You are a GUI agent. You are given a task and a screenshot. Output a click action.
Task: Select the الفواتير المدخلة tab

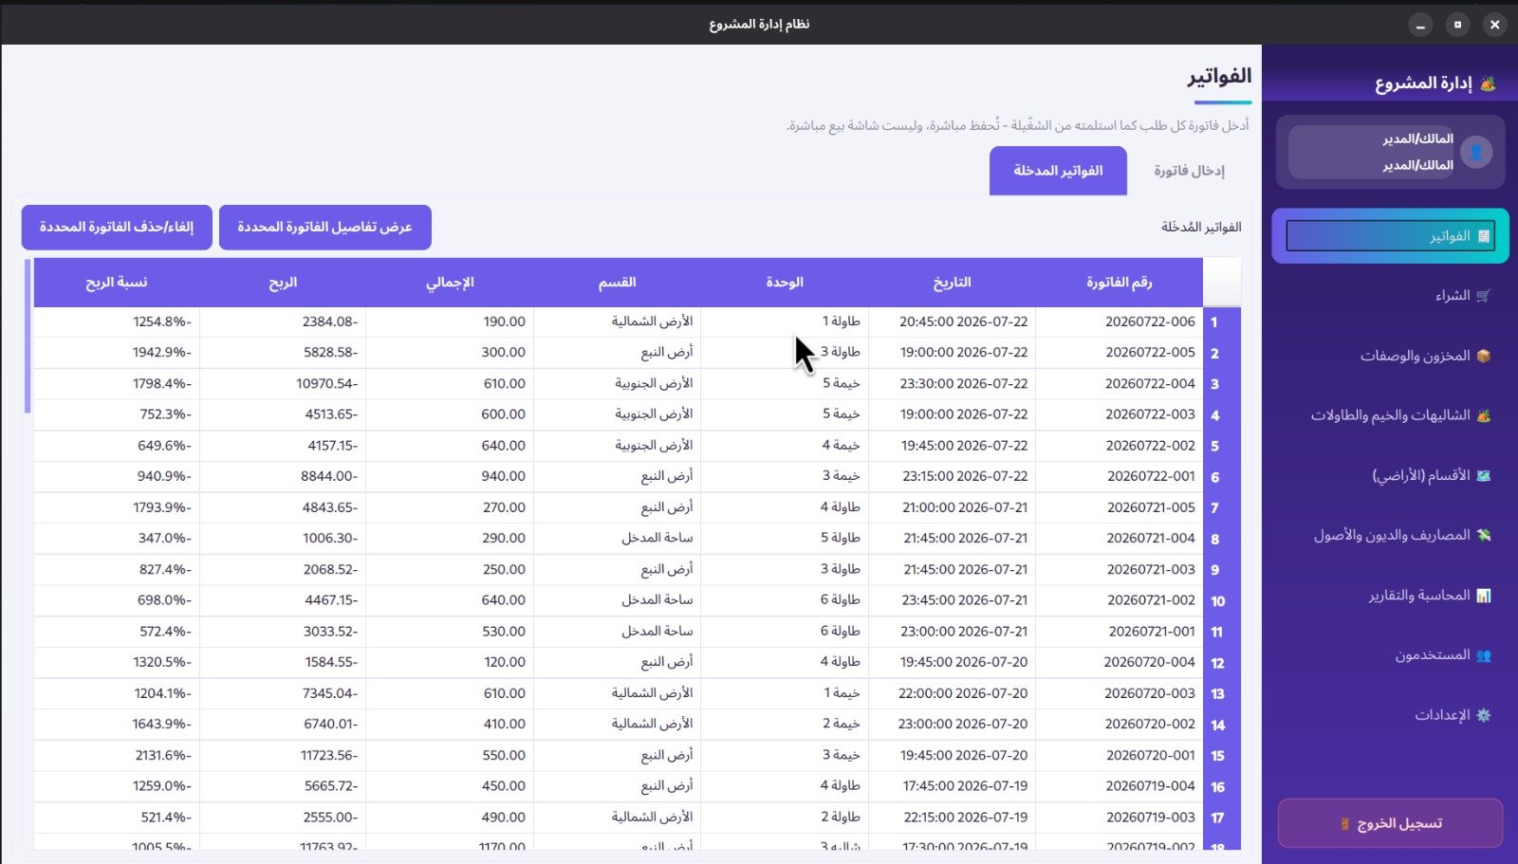tap(1058, 171)
